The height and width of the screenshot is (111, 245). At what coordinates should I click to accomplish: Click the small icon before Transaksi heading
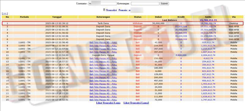[104, 10]
